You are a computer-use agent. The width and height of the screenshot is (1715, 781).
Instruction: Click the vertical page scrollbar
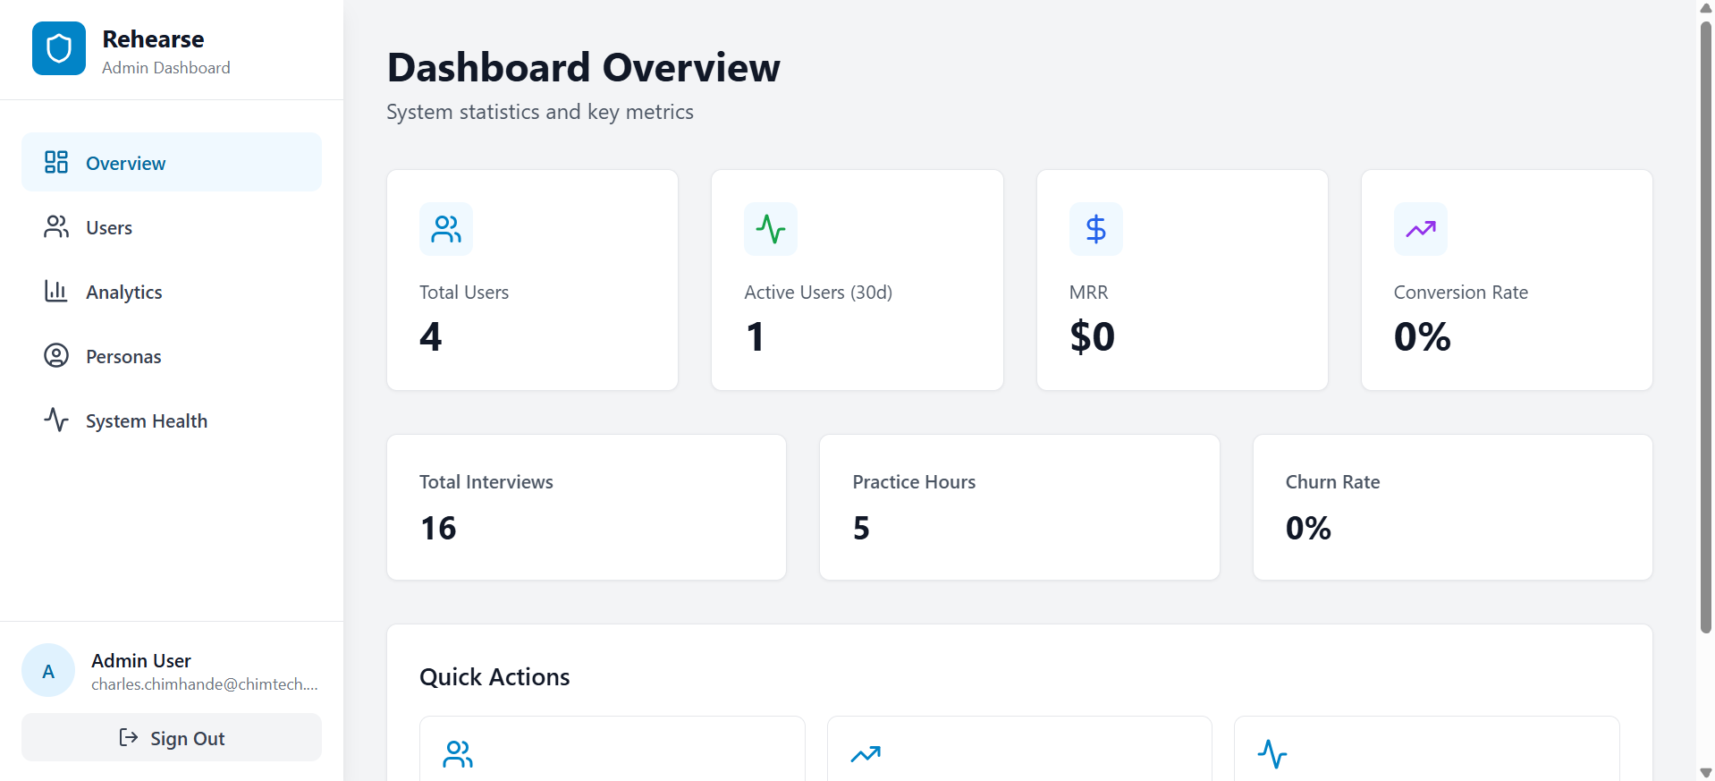[1705, 327]
